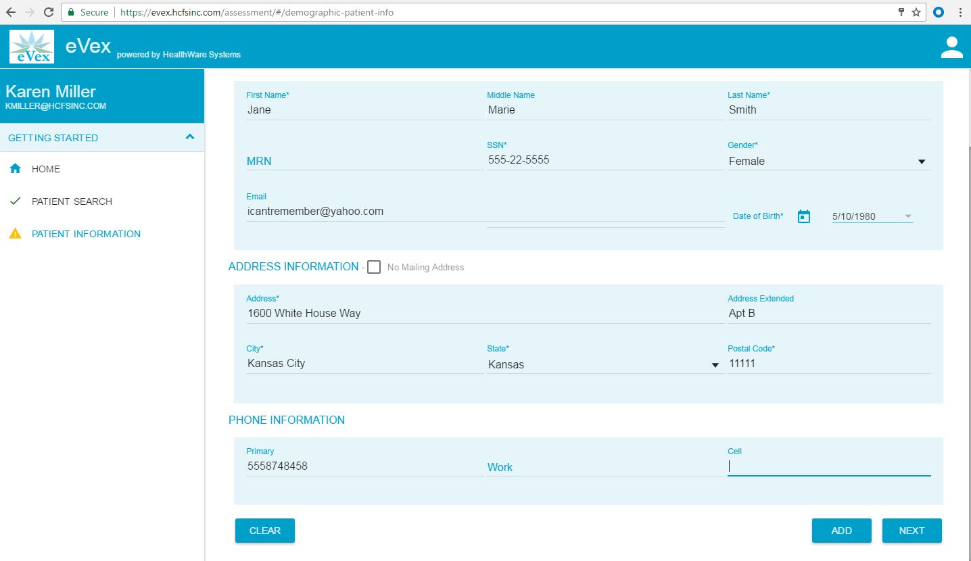Expand the Date of Birth dropdown arrow
Image resolution: width=971 pixels, height=561 pixels.
[x=907, y=217]
